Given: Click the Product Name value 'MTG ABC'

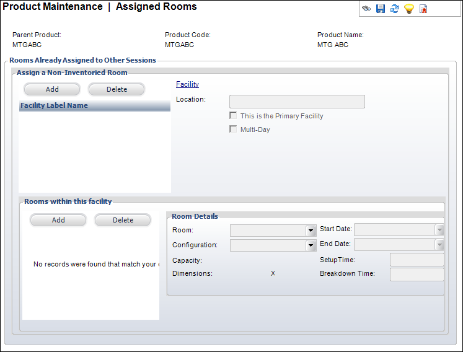Looking at the screenshot, I should pos(333,45).
